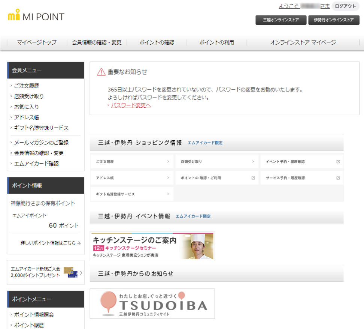
Task: Open メールマガジンのご登録 sidebar link
Action: (41, 143)
